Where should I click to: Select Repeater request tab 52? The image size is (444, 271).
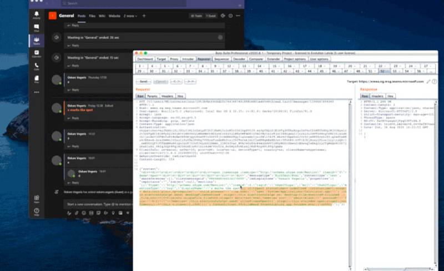coord(384,71)
